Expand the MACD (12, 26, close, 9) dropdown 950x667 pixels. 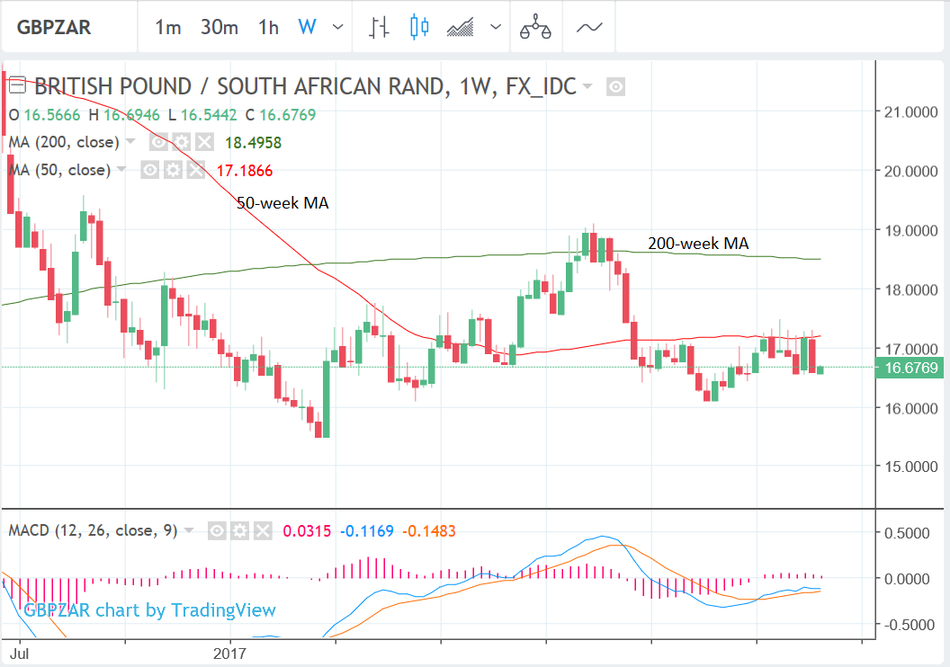click(x=188, y=531)
